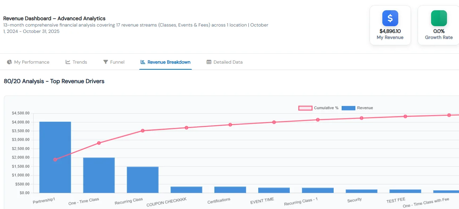Click cumulative line point above Certifications
Image resolution: width=459 pixels, height=209 pixels.
230,124
